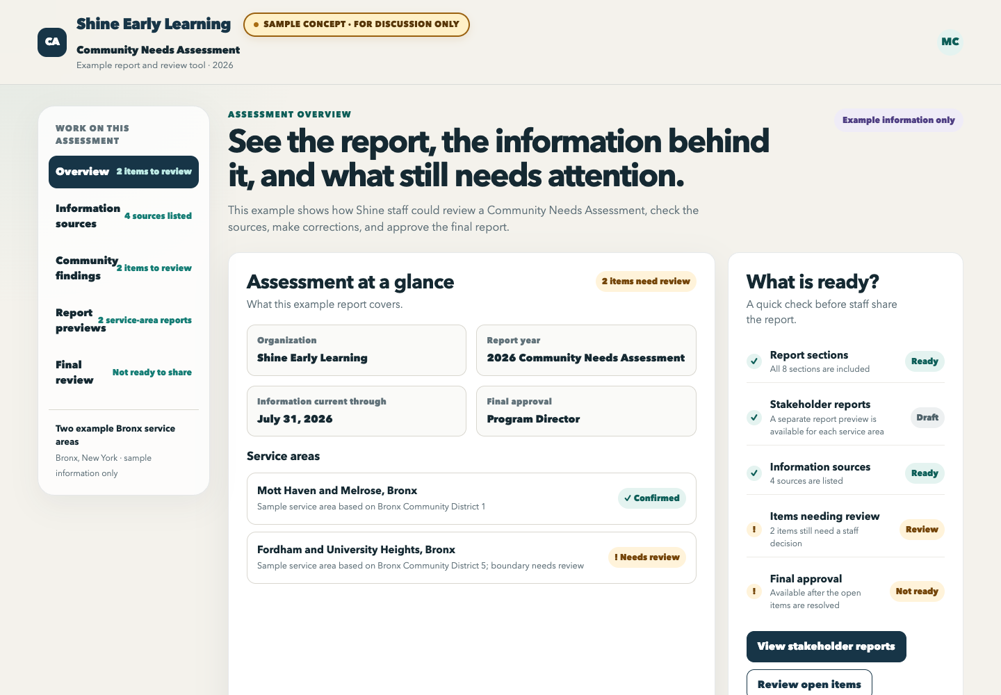
Task: Open Information sources in sidebar
Action: tap(124, 216)
